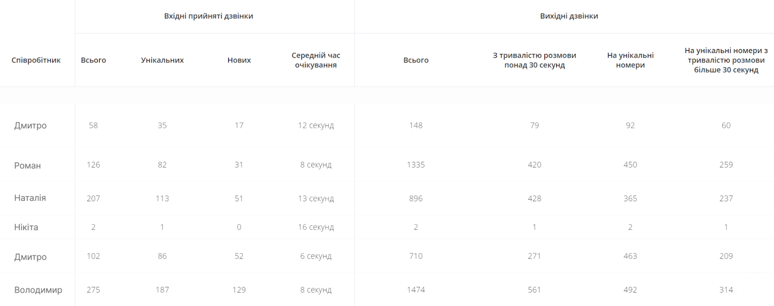Select the Вхідні прийняті дзвінки group header
Image resolution: width=774 pixels, height=306 pixels.
(x=208, y=16)
